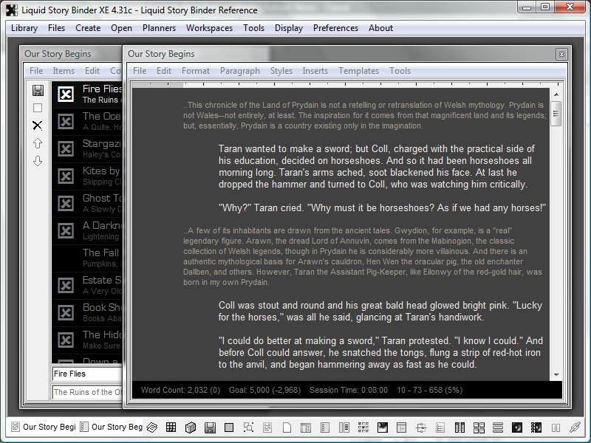Click the paperclip icon at bottom right
This screenshot has width=591, height=443.
click(574, 427)
